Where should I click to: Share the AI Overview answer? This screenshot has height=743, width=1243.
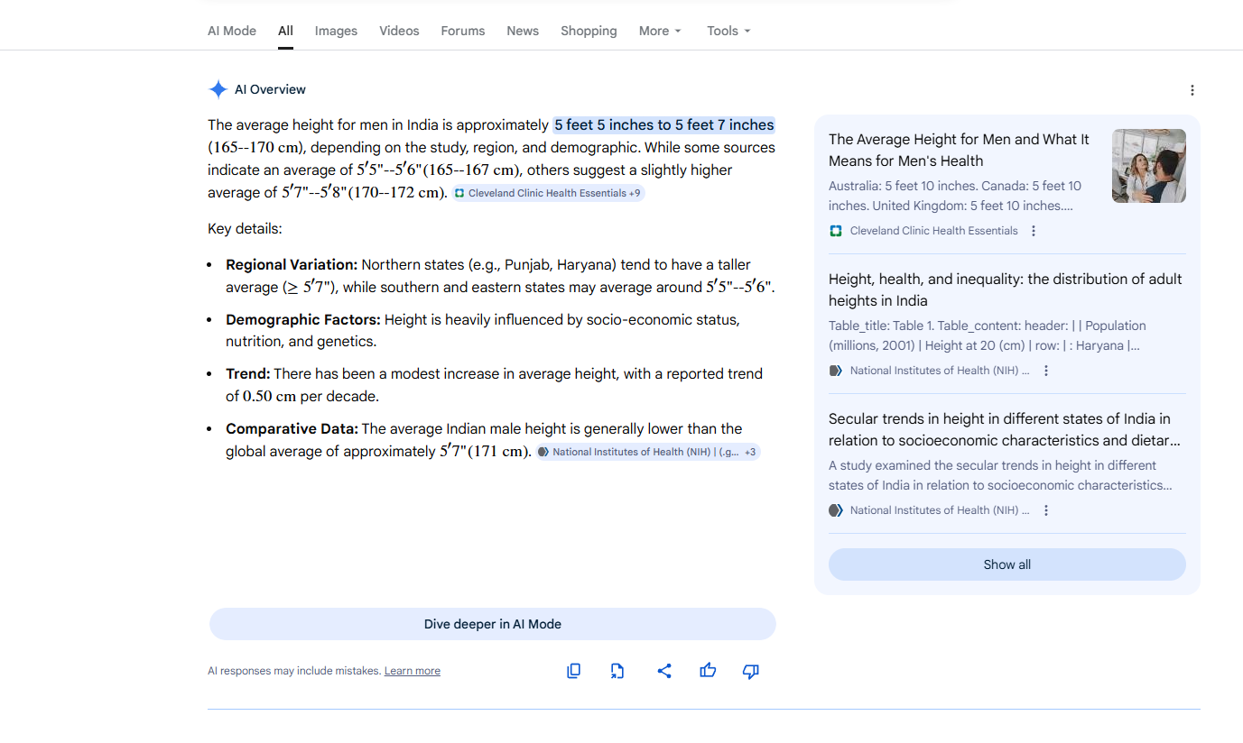point(664,671)
